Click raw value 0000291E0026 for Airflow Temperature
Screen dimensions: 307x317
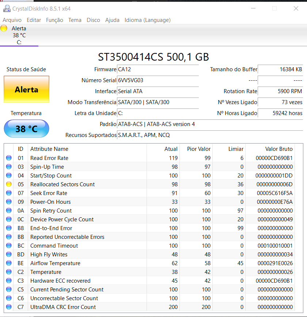tap(275, 263)
